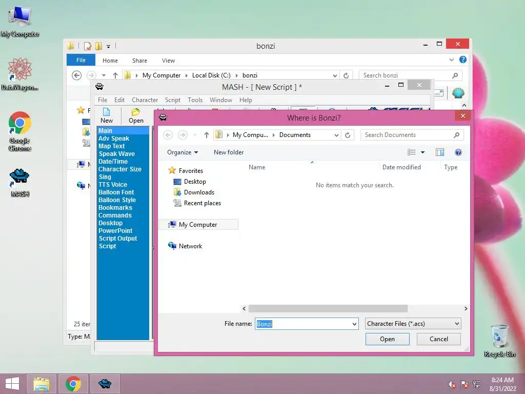Click the Explorer File tab
This screenshot has height=394, width=525.
point(81,60)
